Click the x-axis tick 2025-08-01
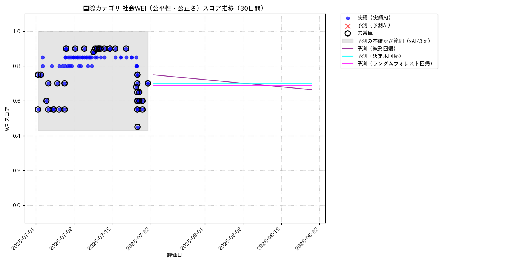This screenshot has height=264, width=528. [x=193, y=238]
